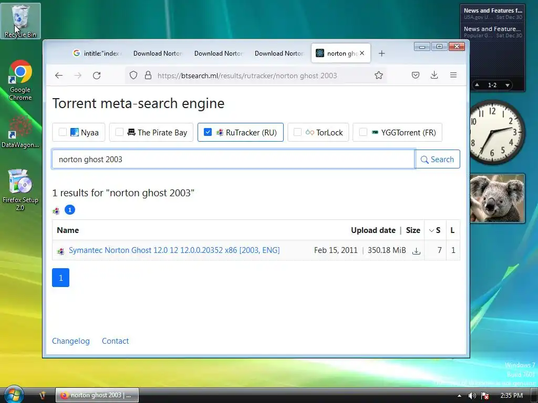The height and width of the screenshot is (403, 538).
Task: Open the Action Center flag tray icon
Action: click(485, 396)
